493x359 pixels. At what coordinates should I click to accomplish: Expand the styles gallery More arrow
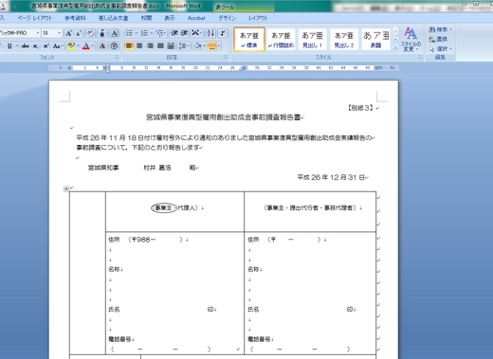pyautogui.click(x=395, y=47)
